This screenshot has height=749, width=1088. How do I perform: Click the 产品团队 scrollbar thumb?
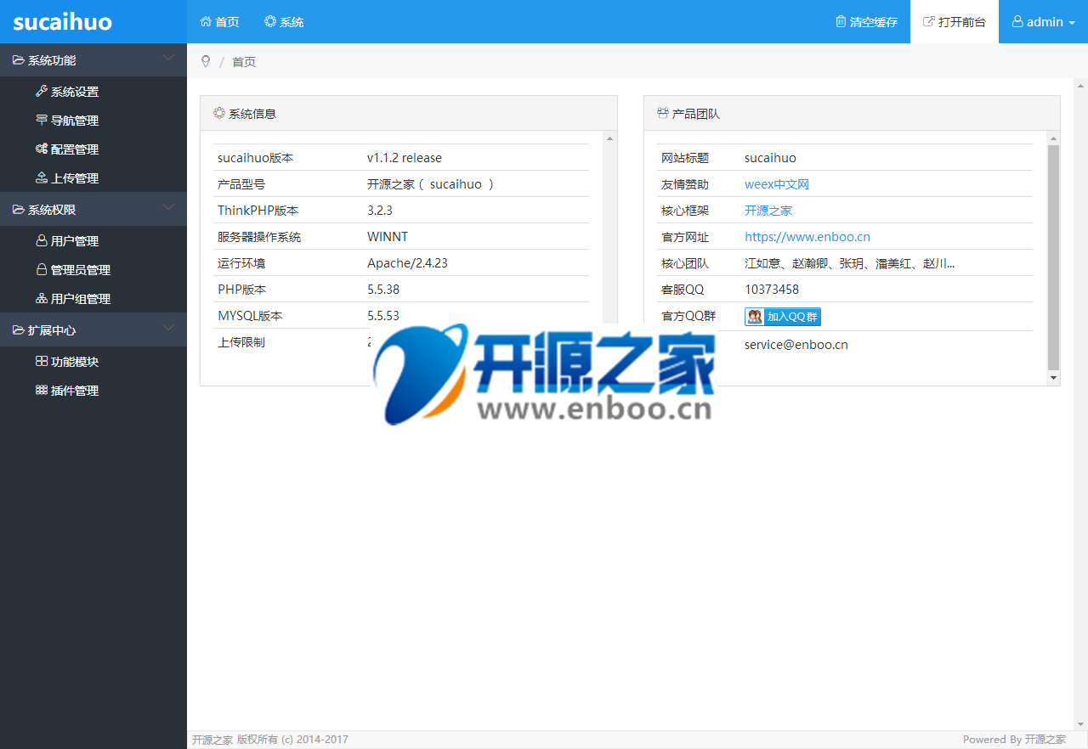click(1054, 257)
